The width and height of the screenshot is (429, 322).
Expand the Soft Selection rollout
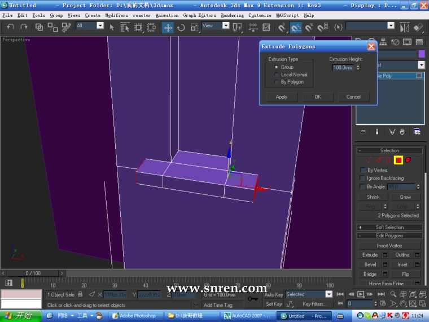tap(389, 227)
